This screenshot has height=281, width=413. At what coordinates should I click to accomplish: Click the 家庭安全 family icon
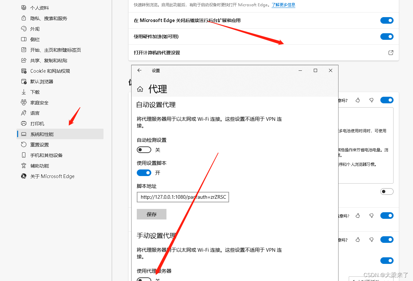click(x=24, y=102)
